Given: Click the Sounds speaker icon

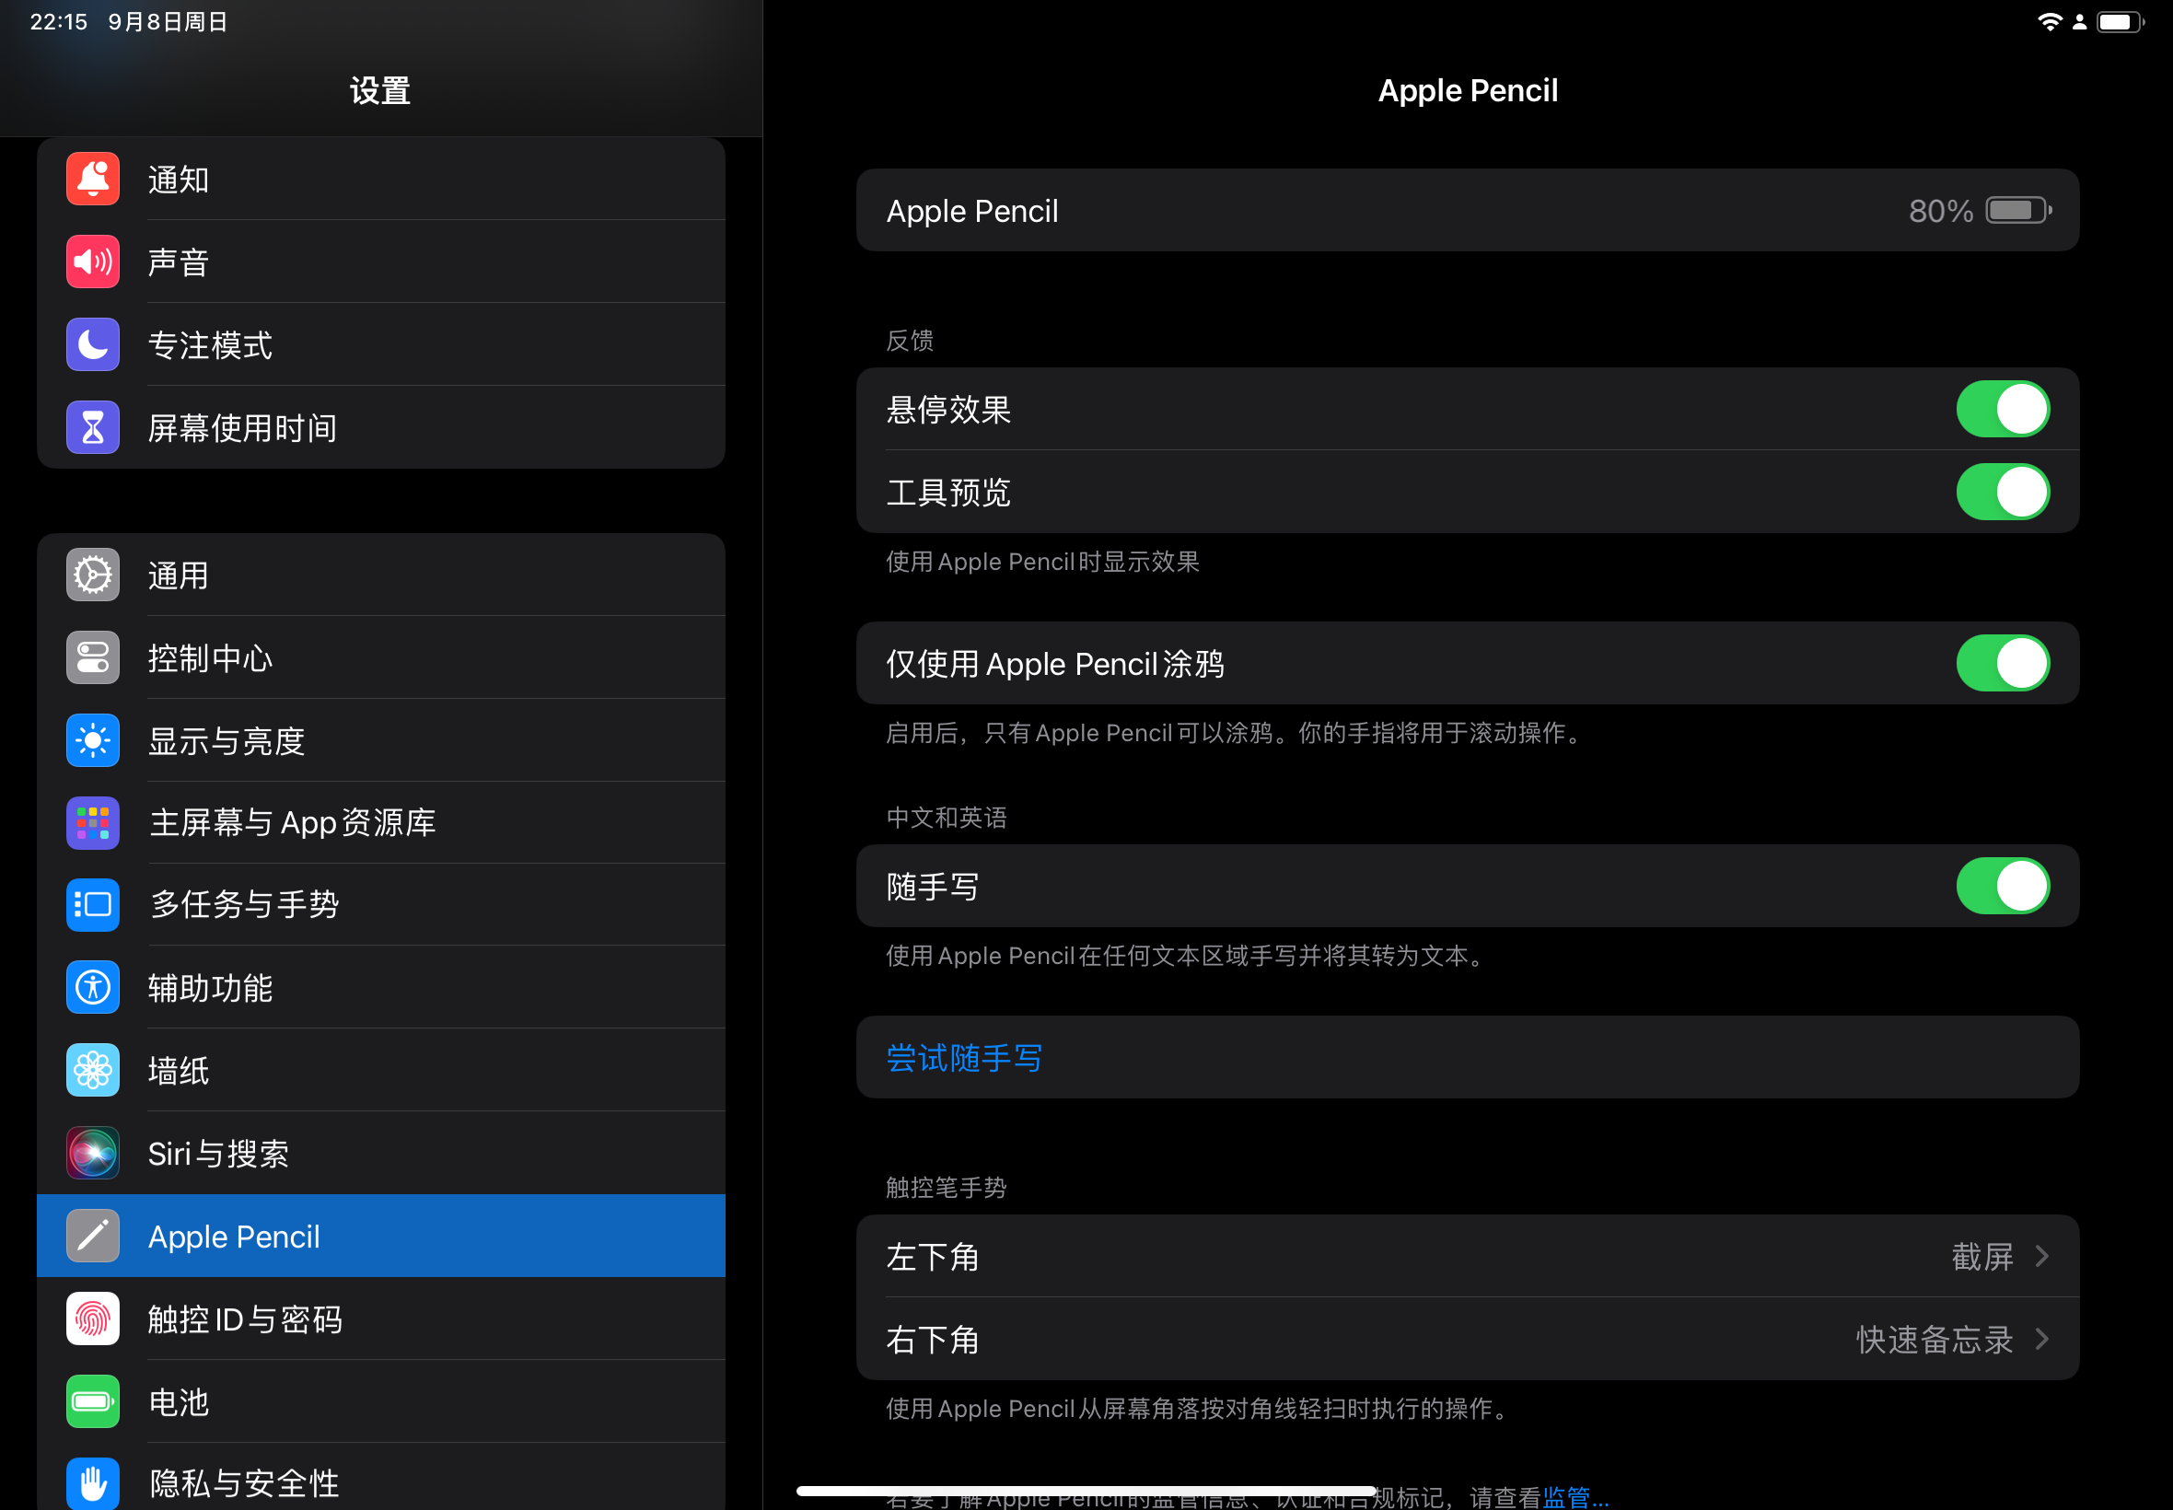Looking at the screenshot, I should coord(93,262).
